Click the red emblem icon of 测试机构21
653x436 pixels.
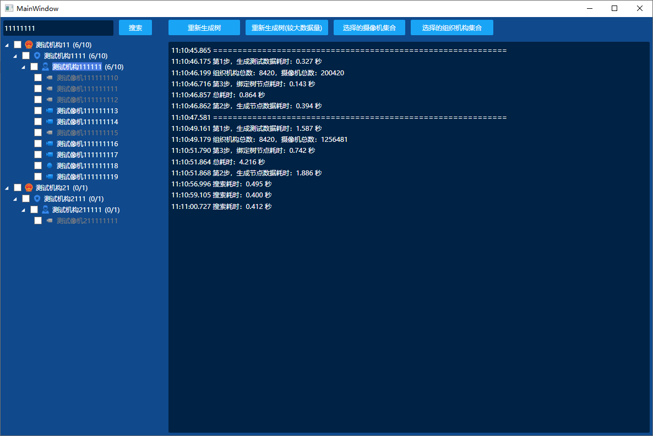click(29, 187)
